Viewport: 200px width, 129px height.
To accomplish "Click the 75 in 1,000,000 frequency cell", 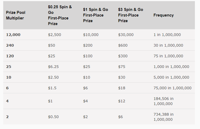I will click(168, 56).
